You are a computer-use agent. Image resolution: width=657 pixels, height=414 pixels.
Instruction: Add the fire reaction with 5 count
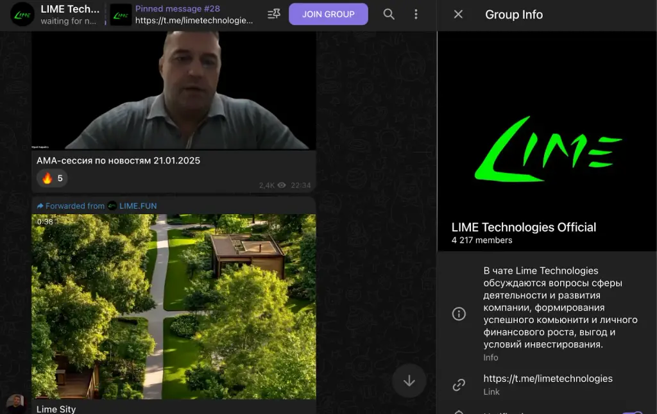(x=53, y=178)
